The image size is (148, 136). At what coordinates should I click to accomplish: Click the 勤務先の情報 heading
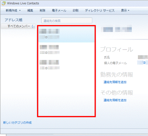coord(117,75)
